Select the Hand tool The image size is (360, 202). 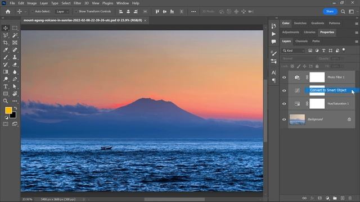15,94
